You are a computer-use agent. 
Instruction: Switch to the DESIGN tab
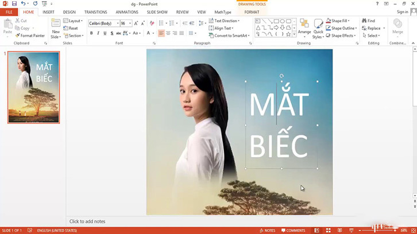69,12
